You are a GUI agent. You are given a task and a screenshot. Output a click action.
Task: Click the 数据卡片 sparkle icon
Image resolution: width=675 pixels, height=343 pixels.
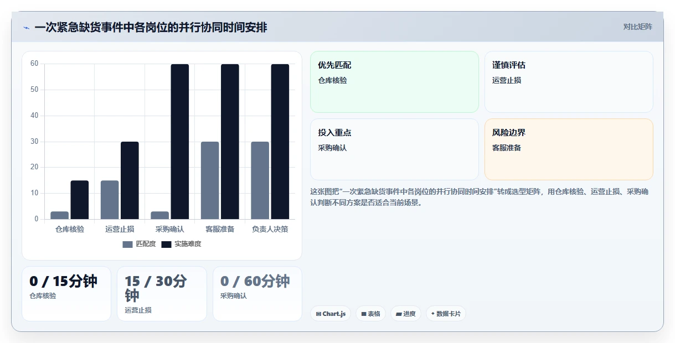tap(433, 314)
